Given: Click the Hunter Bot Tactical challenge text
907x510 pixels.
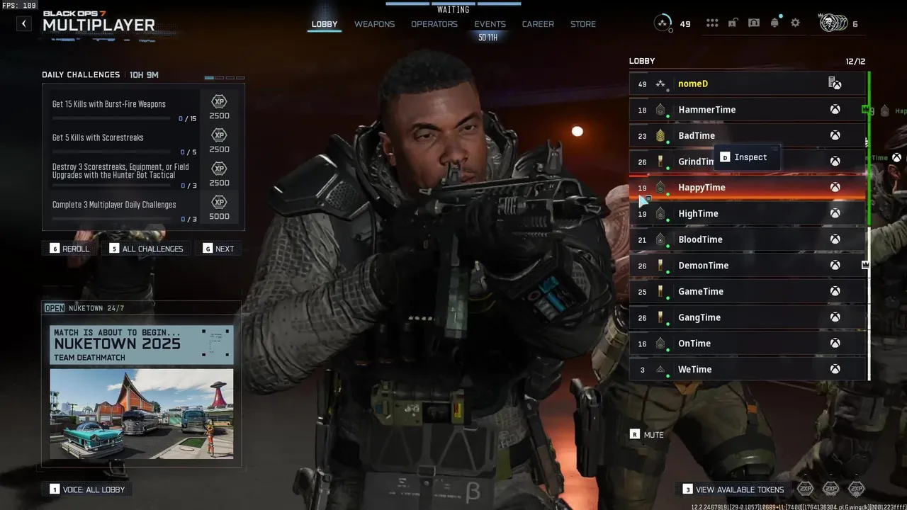Looking at the screenshot, I should 120,171.
